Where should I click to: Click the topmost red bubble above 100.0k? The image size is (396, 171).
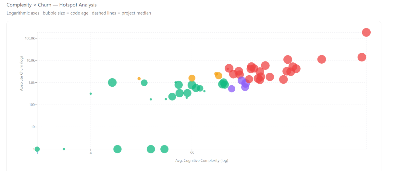366,32
